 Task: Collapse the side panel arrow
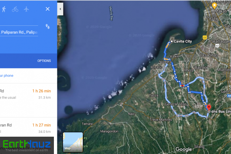[60, 9]
